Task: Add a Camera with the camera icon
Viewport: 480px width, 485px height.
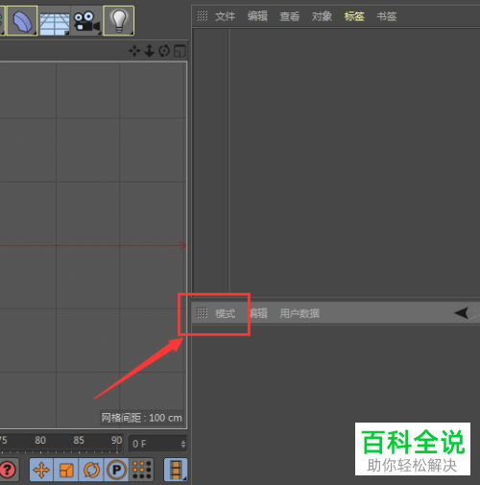Action: (86, 21)
